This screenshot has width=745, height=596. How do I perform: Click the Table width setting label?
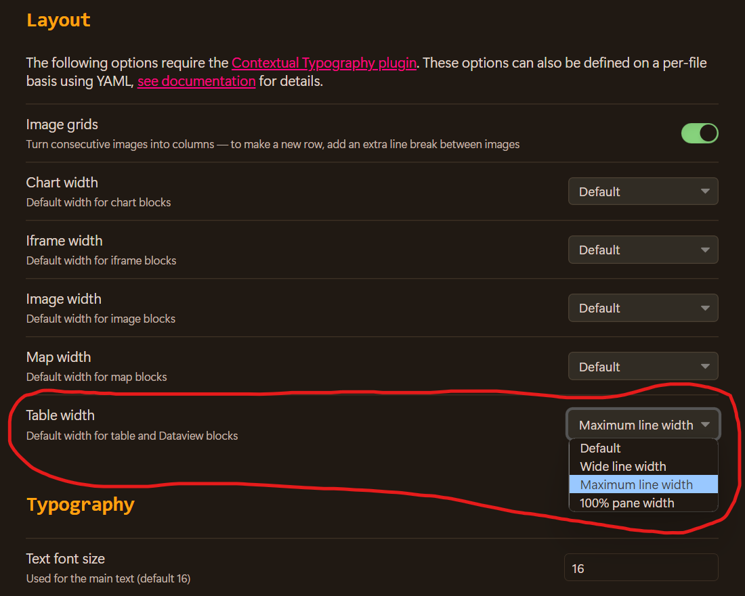point(58,415)
